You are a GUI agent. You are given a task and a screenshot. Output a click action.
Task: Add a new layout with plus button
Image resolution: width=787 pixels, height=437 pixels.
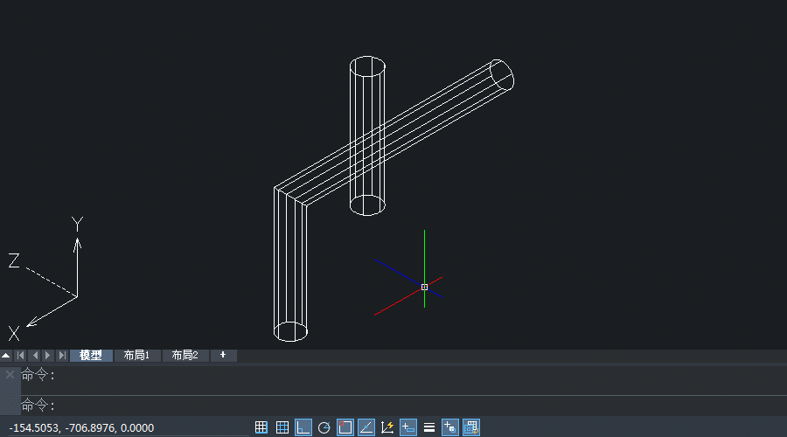(x=223, y=355)
